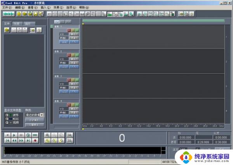
Task: Open the 文件 (File) menu
Action: click(x=7, y=7)
